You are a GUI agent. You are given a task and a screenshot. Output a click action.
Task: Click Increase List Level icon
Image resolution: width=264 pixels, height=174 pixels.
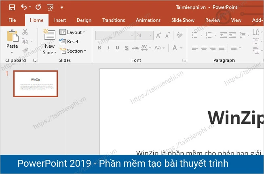coord(232,35)
